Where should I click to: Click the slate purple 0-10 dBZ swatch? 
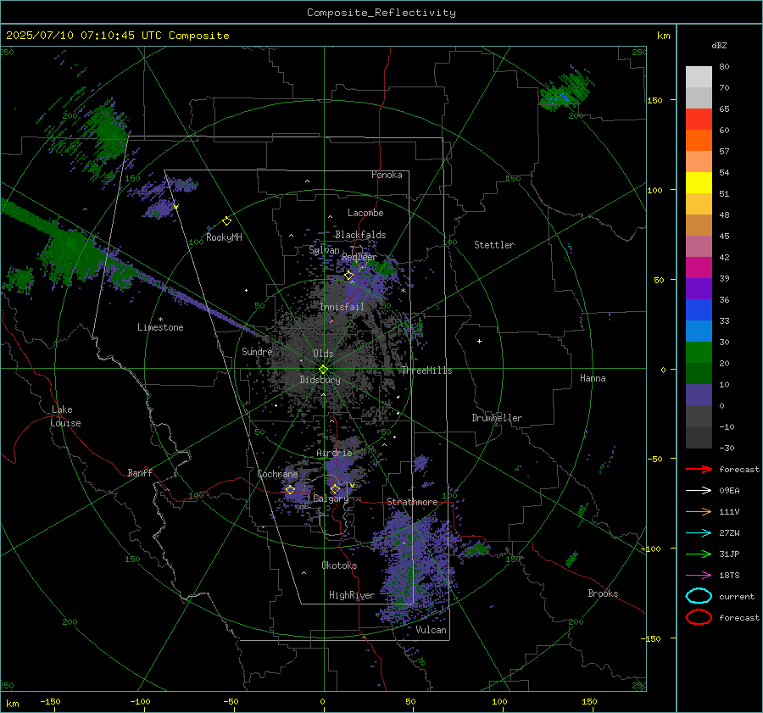click(x=699, y=395)
